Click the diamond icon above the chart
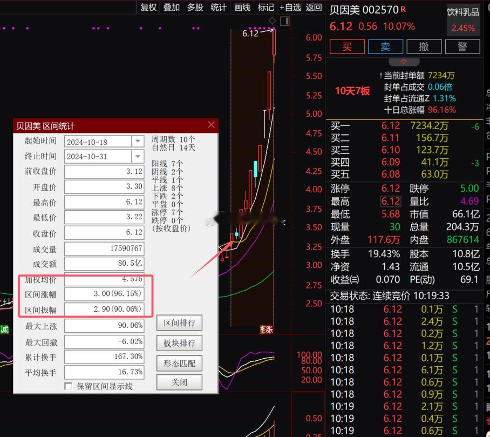Screen dimensions: 490x437 click(x=272, y=21)
